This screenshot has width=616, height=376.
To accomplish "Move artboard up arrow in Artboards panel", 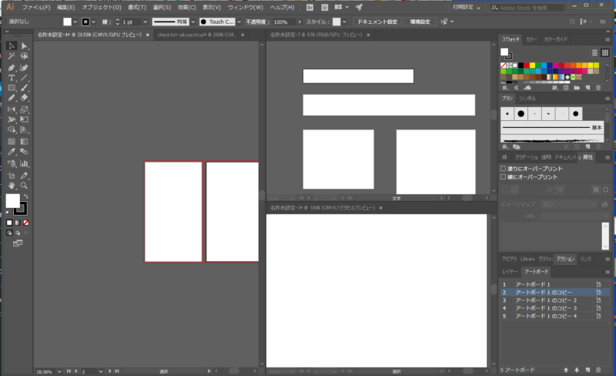I will click(566, 370).
